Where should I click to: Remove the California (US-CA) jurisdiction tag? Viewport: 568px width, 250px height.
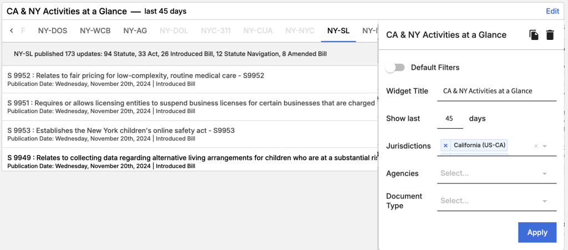446,145
